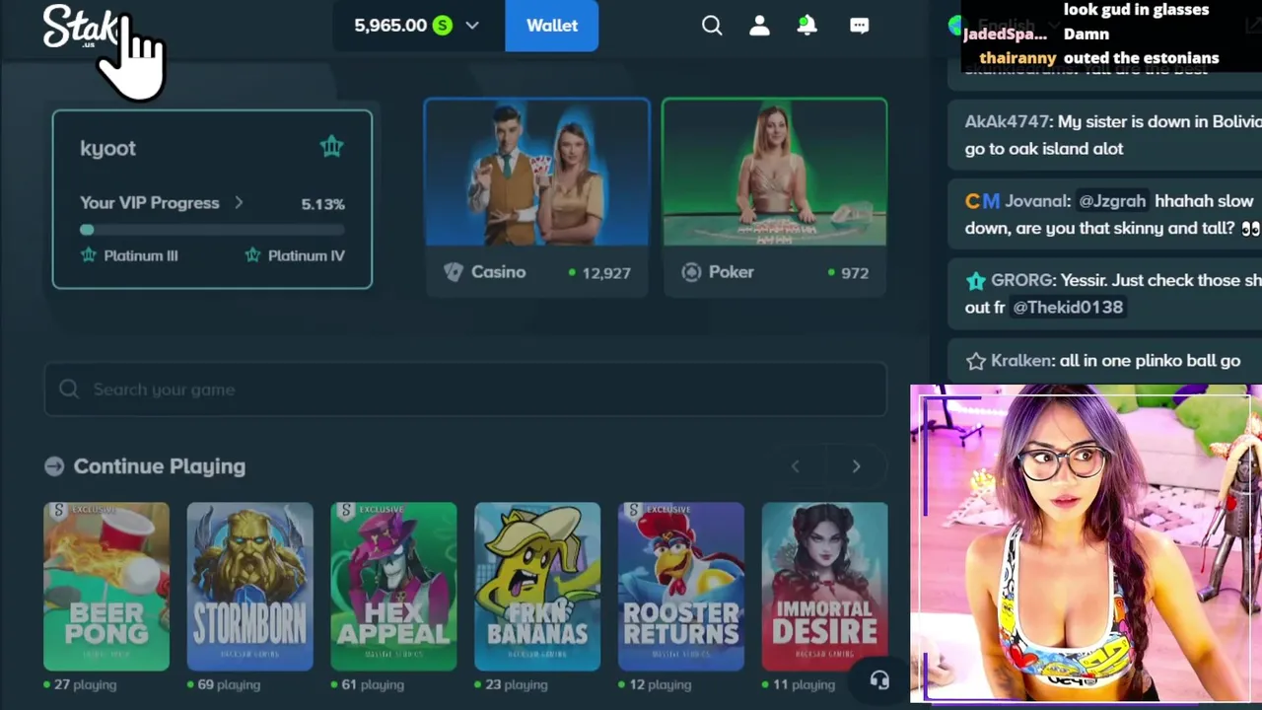
Task: Click the 5,965.00 balance amount
Action: click(390, 26)
